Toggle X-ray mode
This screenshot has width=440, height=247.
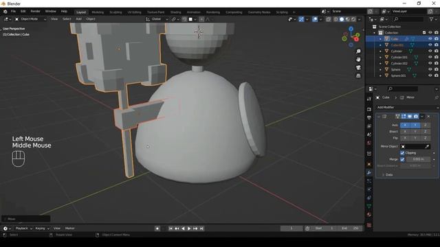click(329, 19)
